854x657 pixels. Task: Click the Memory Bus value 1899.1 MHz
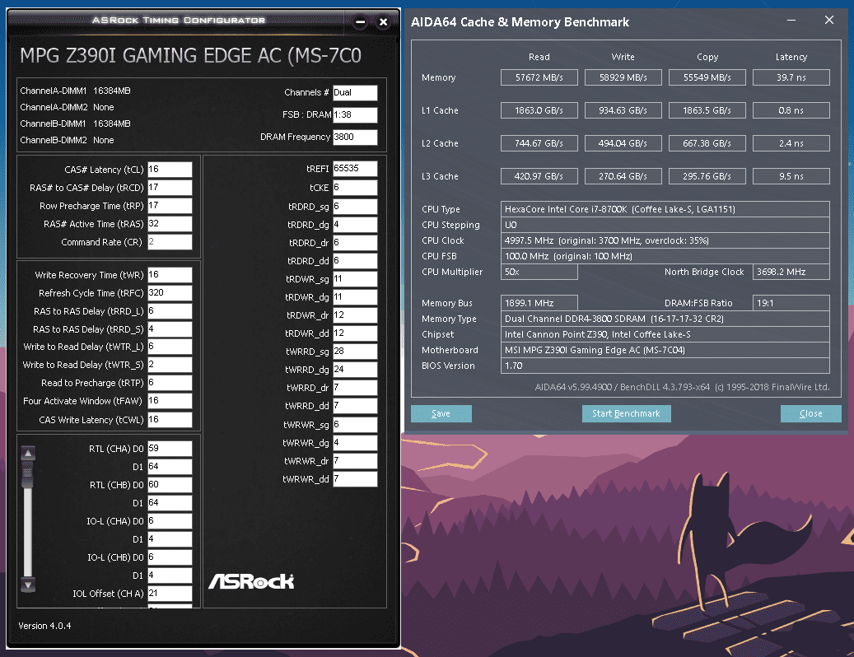pyautogui.click(x=539, y=303)
